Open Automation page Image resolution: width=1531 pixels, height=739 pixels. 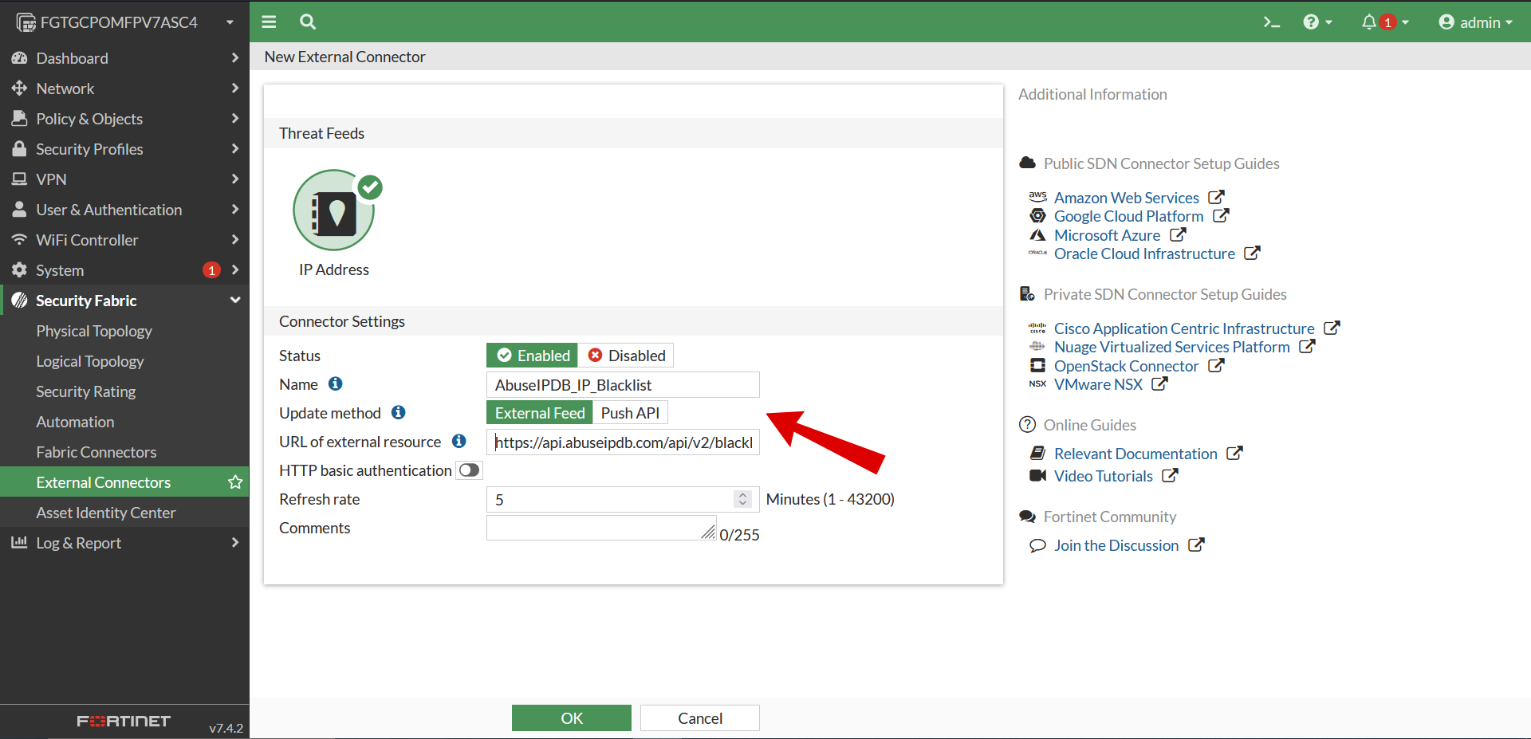point(75,422)
